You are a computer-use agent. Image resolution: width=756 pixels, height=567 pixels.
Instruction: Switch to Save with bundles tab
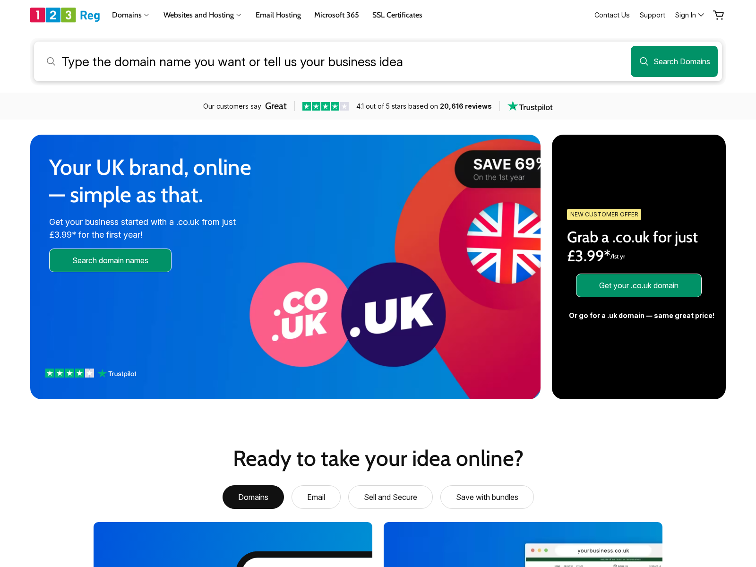tap(487, 497)
